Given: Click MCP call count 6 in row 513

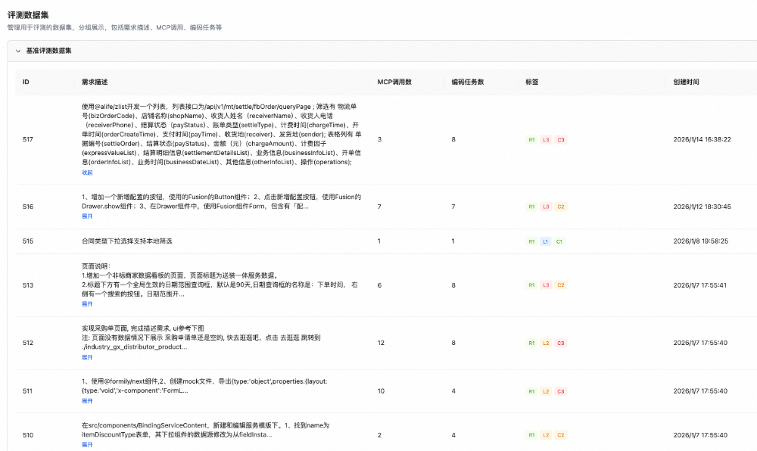Looking at the screenshot, I should pyautogui.click(x=379, y=285).
